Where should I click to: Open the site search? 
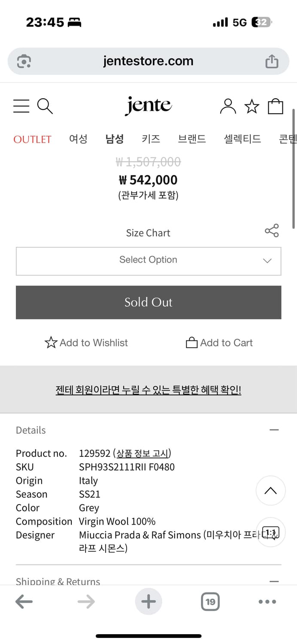45,106
